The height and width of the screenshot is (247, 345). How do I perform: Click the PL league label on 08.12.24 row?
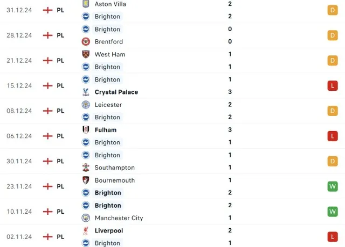coord(61,111)
